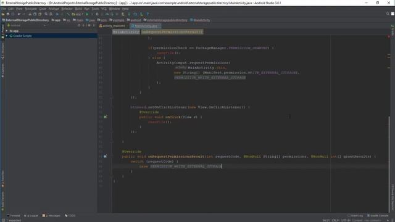Toggle the Terminal tool window button
395x222 pixels.
coord(14,216)
